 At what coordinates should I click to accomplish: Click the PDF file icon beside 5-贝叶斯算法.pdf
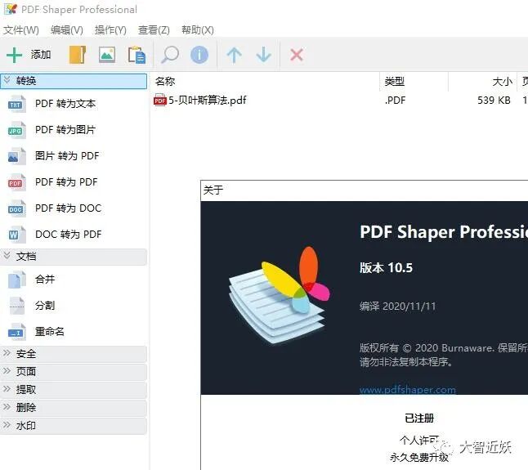tap(160, 100)
